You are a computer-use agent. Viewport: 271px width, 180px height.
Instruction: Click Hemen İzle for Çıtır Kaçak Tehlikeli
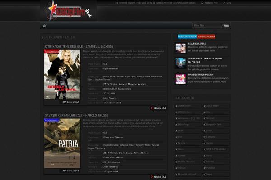pos(159,108)
